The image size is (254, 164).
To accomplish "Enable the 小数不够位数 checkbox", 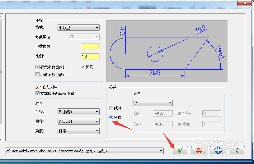I will (37, 75).
